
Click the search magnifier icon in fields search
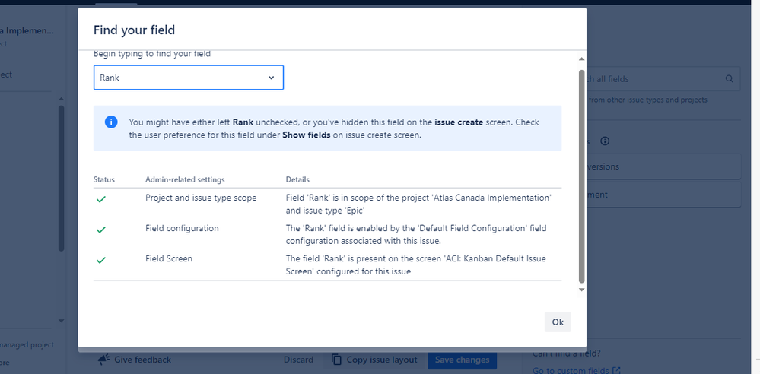point(730,79)
